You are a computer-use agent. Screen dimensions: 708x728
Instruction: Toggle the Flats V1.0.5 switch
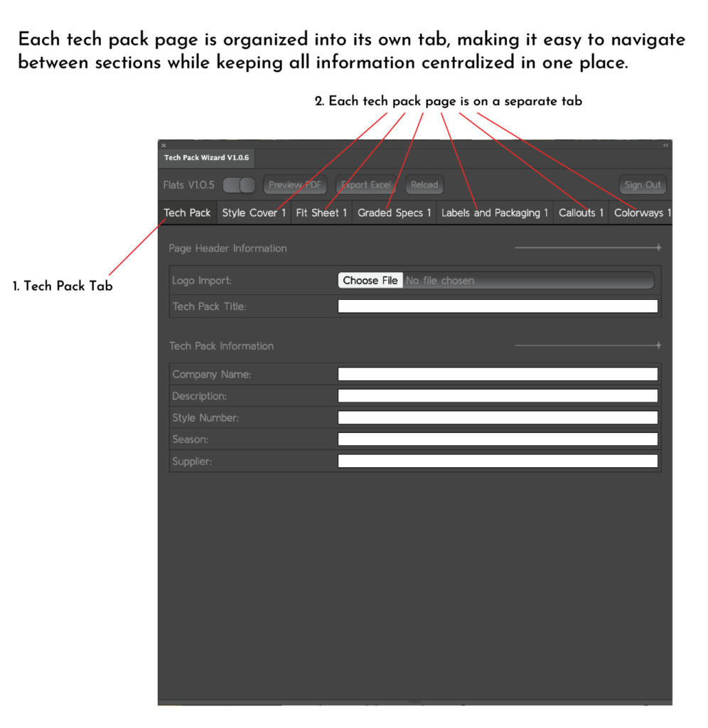(239, 185)
